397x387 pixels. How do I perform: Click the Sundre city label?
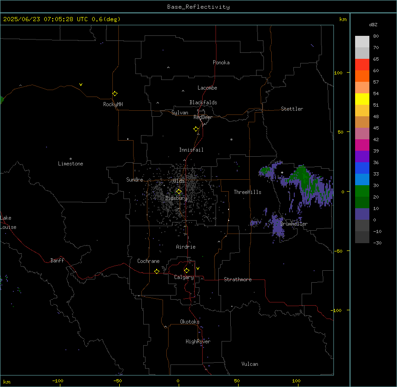pos(134,180)
